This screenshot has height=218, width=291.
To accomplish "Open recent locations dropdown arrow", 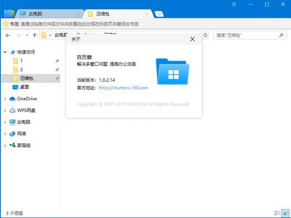I will (x=27, y=35).
